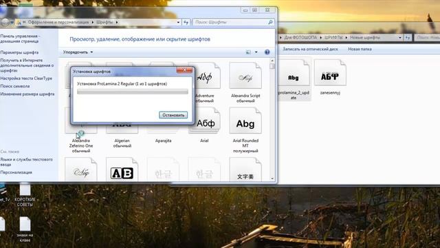
Task: Select the Chinese characters font icon
Action: click(245, 169)
